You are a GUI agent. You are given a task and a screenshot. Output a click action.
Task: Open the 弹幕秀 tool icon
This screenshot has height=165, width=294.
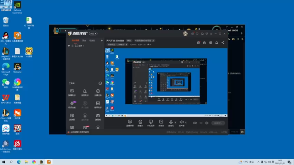click(x=98, y=117)
